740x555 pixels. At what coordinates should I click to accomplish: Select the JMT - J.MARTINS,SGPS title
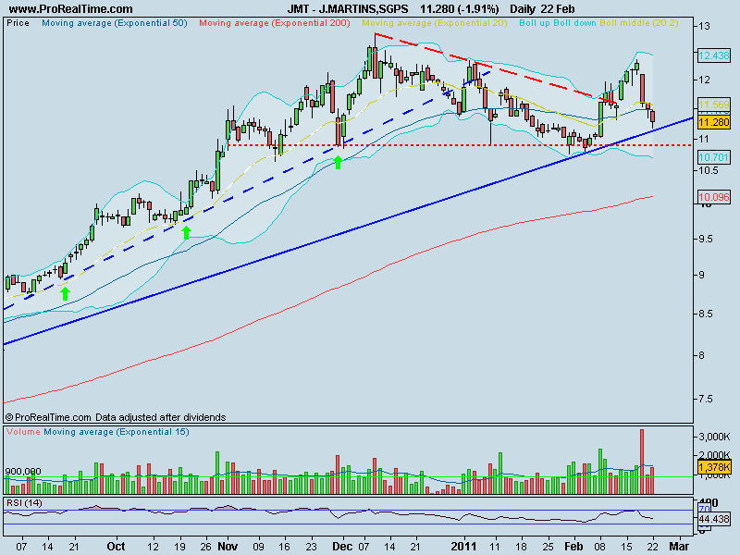pyautogui.click(x=348, y=9)
